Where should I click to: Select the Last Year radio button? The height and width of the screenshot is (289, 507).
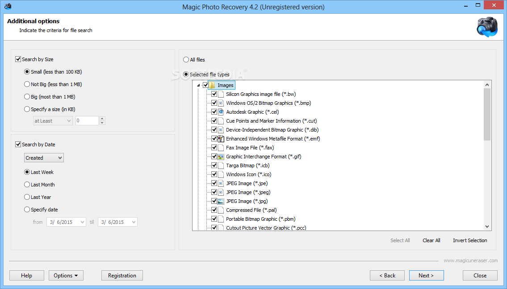click(27, 197)
